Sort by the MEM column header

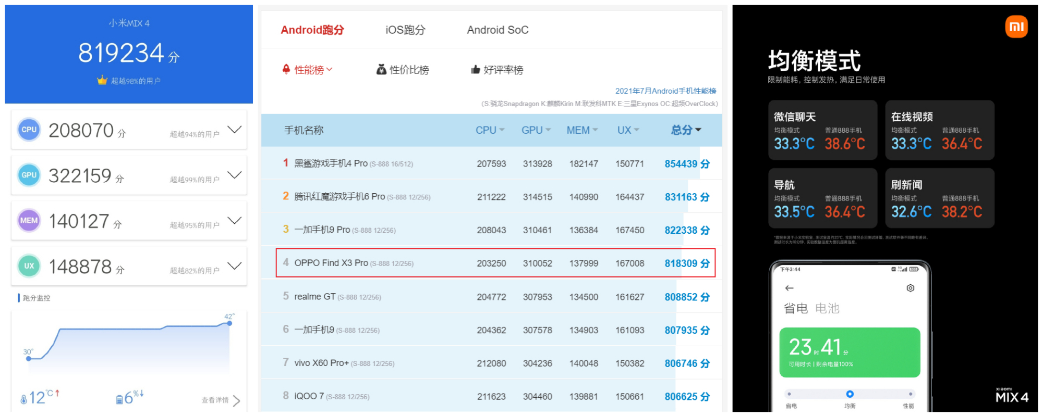582,130
